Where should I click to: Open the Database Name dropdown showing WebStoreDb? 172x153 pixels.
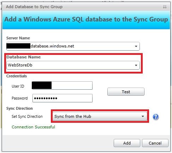pos(73,65)
